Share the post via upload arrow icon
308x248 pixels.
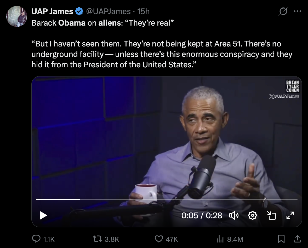(x=297, y=239)
